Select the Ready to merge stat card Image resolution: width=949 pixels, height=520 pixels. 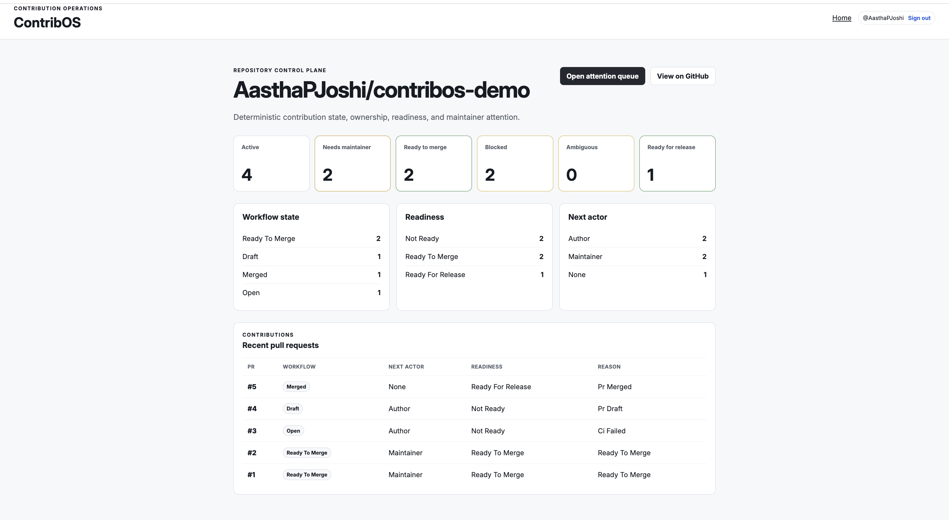434,163
